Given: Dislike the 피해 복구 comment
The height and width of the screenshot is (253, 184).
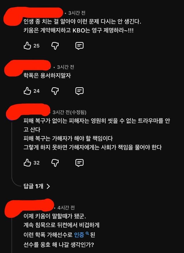Looking at the screenshot, I should coord(55,163).
